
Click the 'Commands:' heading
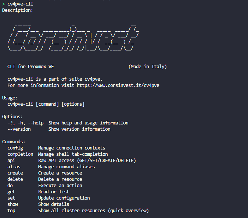(x=14, y=142)
